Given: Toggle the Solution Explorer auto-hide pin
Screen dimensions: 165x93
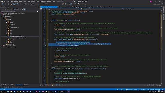Looking at the screenshot, I should pos(37,7).
